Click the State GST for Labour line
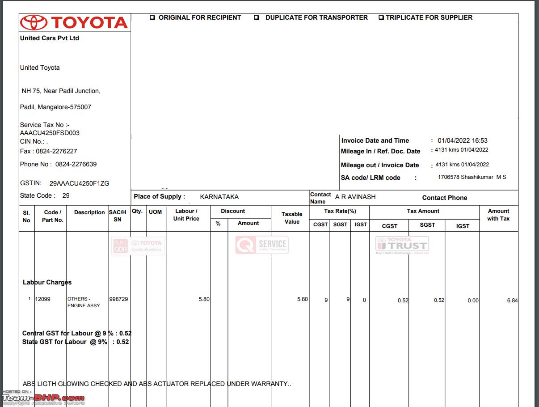 [x=76, y=342]
